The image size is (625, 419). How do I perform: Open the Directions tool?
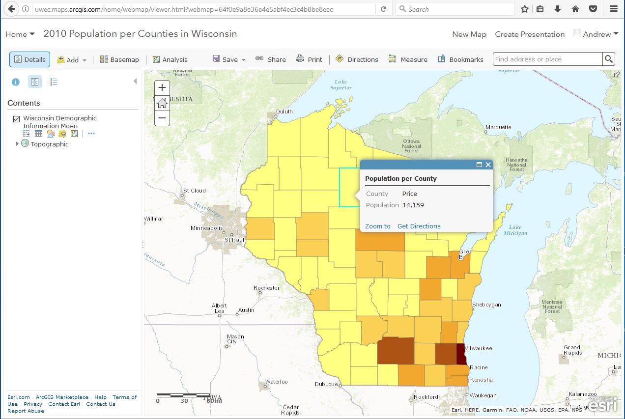(x=357, y=59)
